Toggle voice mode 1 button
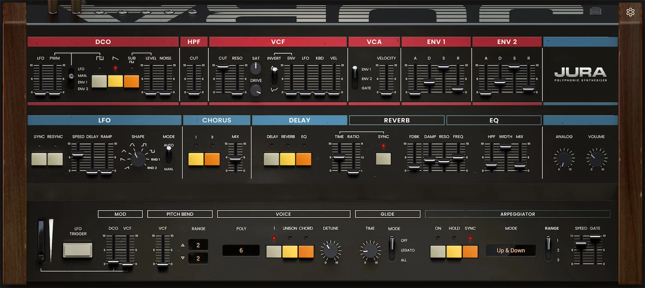The height and width of the screenshot is (288, 645). coord(274,252)
